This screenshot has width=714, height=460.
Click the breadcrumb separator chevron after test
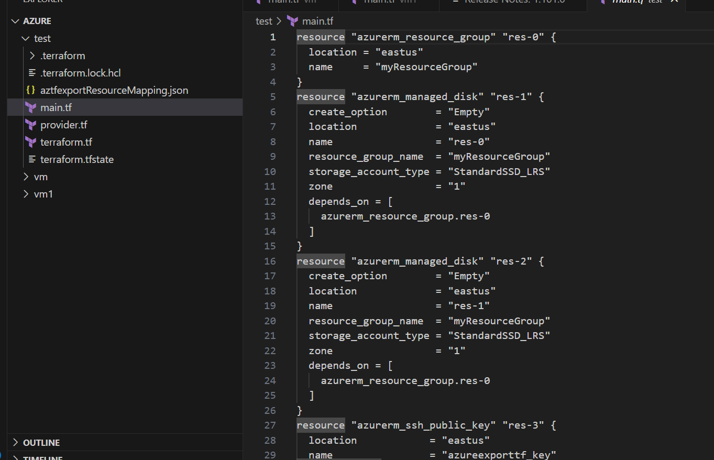click(x=279, y=21)
